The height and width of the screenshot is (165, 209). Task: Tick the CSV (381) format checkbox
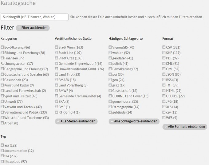164,47
